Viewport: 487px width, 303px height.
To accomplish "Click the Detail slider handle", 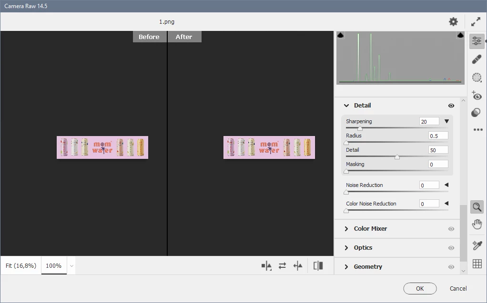I will tap(397, 157).
